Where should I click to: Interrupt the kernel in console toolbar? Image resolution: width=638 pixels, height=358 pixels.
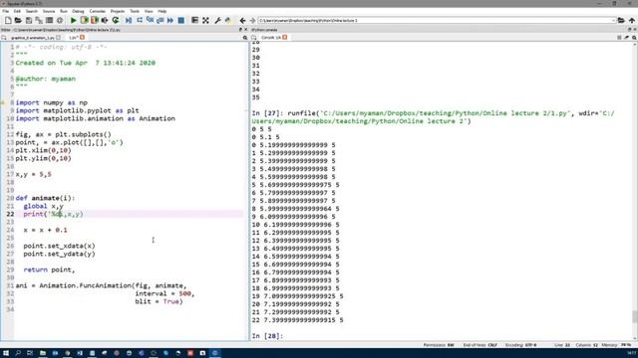point(619,38)
